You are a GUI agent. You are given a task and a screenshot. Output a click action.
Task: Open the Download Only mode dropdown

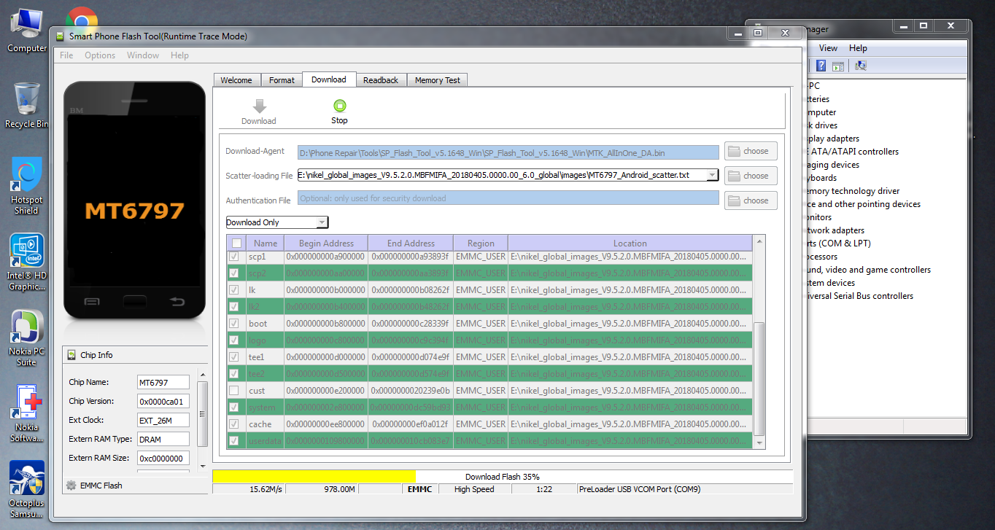coord(277,222)
